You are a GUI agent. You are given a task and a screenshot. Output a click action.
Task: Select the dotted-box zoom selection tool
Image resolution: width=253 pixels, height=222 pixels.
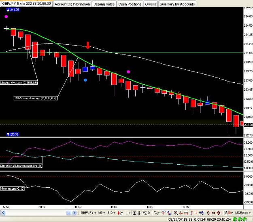click(145, 213)
